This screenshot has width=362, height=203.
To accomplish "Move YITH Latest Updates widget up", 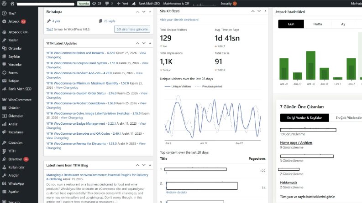I will pyautogui.click(x=137, y=43).
